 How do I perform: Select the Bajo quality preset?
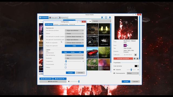[x=65, y=52]
